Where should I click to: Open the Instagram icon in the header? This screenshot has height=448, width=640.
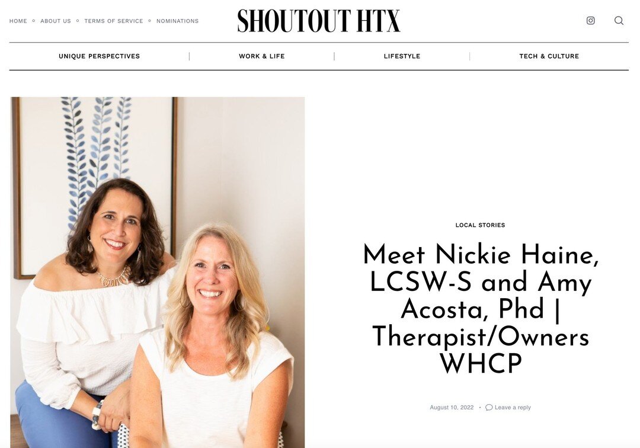pos(590,20)
